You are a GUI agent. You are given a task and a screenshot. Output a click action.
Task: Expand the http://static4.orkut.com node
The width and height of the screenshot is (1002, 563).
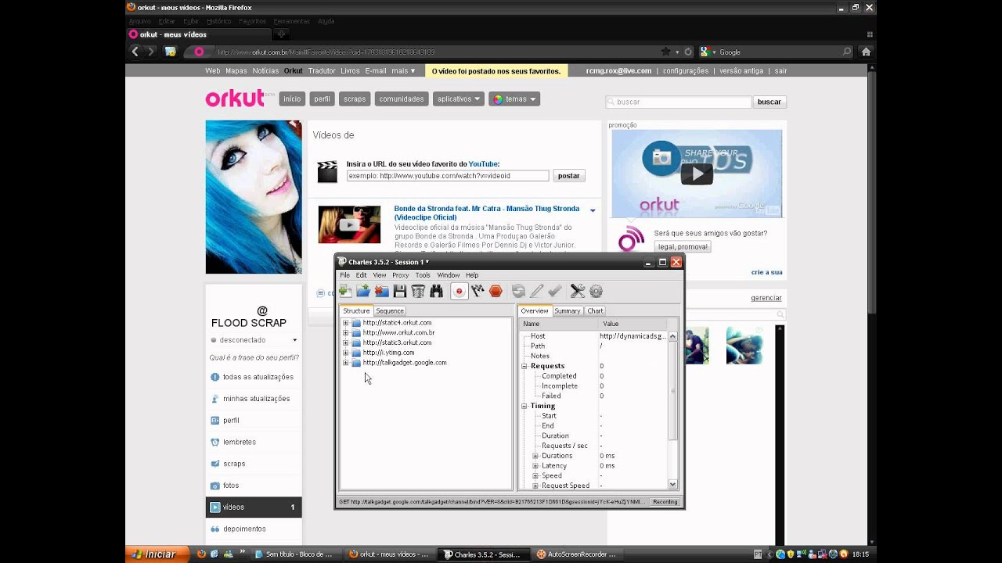coord(345,323)
